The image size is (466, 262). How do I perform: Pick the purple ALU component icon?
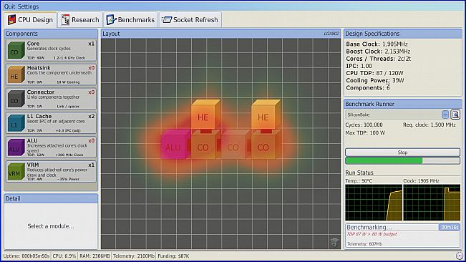click(x=16, y=147)
